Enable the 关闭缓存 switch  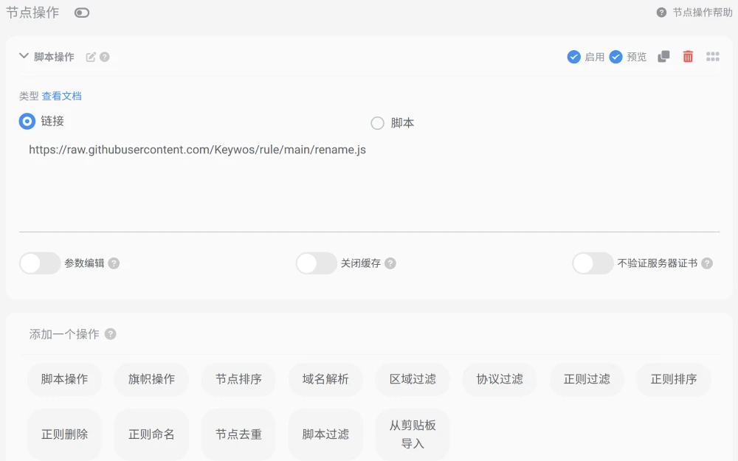[317, 263]
